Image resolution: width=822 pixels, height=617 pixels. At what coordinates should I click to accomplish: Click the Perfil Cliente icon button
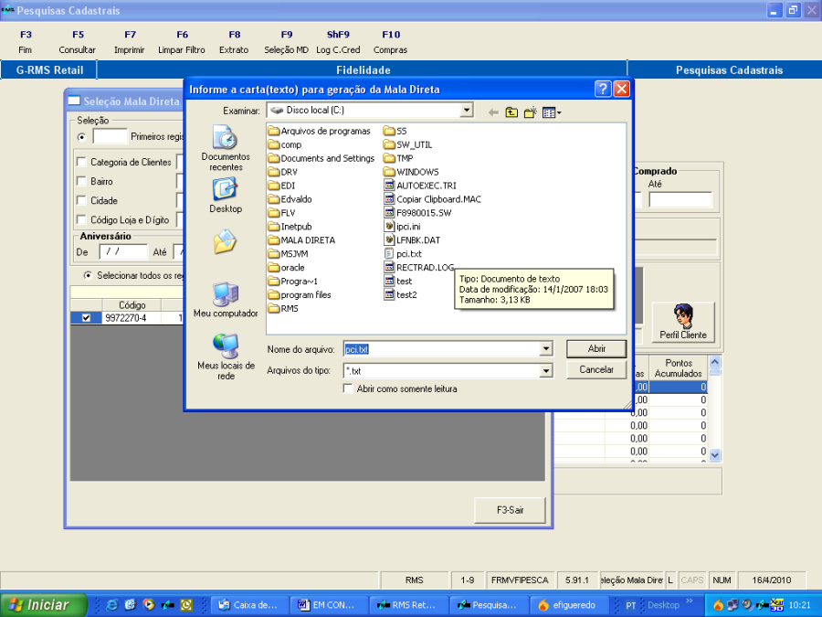[682, 322]
